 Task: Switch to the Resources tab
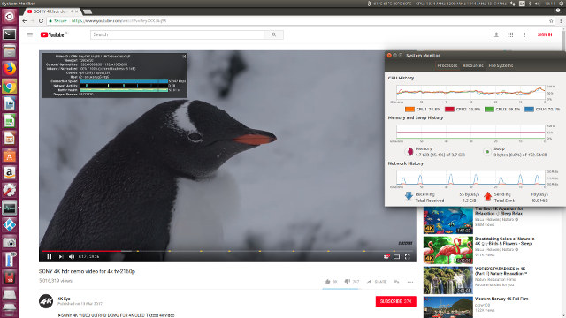coord(473,65)
